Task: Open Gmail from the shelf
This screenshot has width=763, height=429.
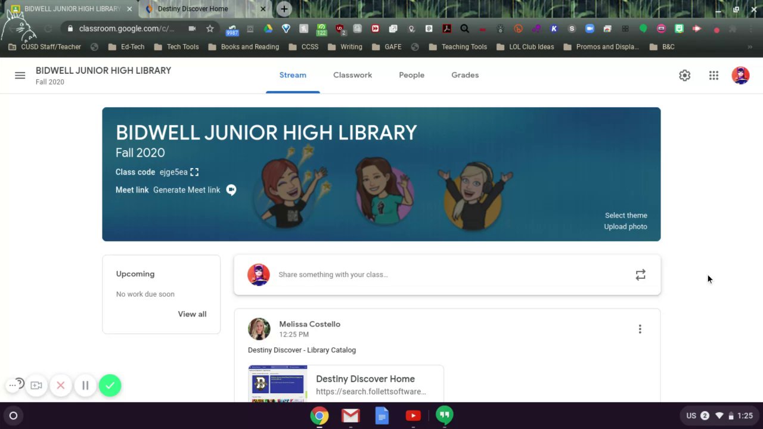Action: (351, 416)
